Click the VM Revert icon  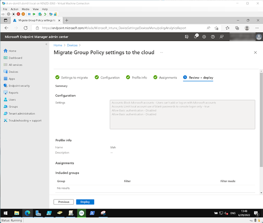click(45, 14)
